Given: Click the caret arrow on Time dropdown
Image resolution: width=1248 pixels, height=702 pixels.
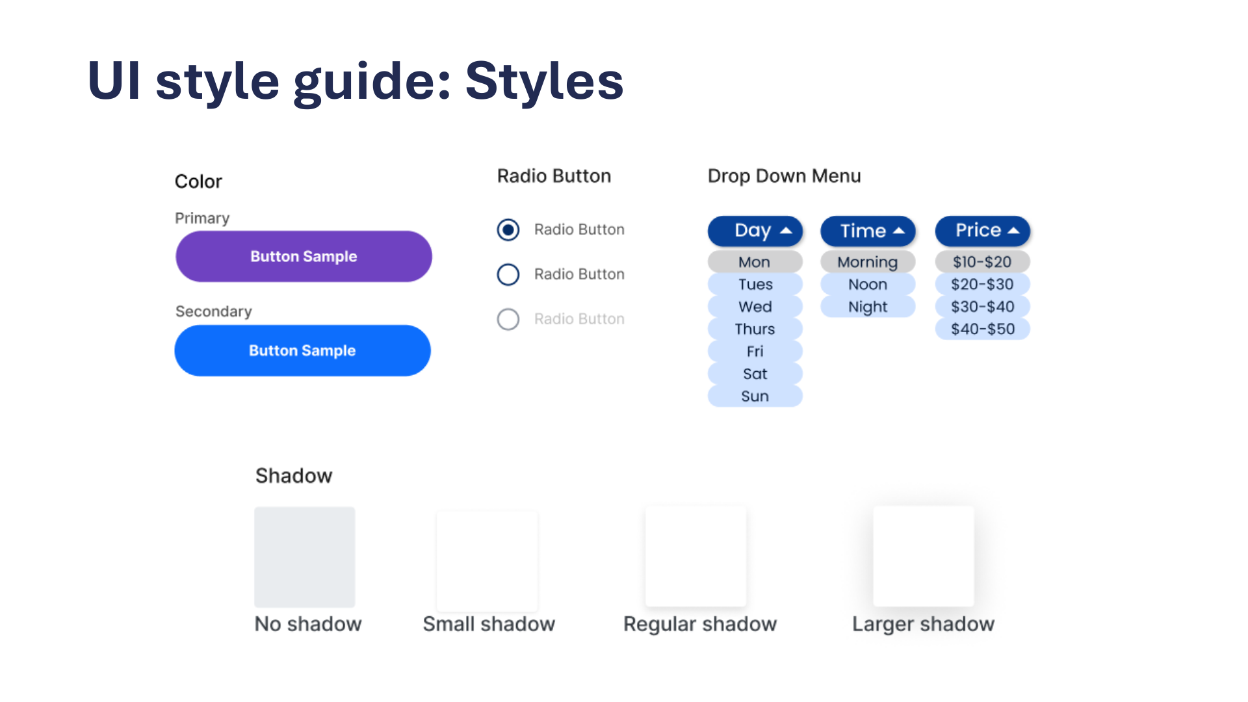Looking at the screenshot, I should coord(899,231).
